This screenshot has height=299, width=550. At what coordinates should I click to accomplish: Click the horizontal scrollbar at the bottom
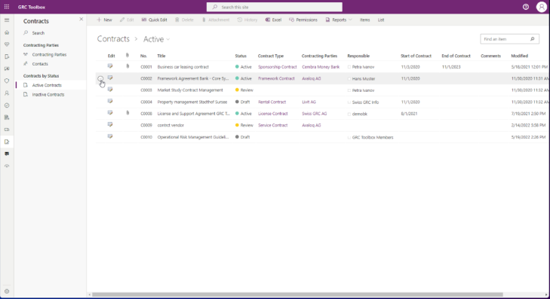(x=297, y=294)
